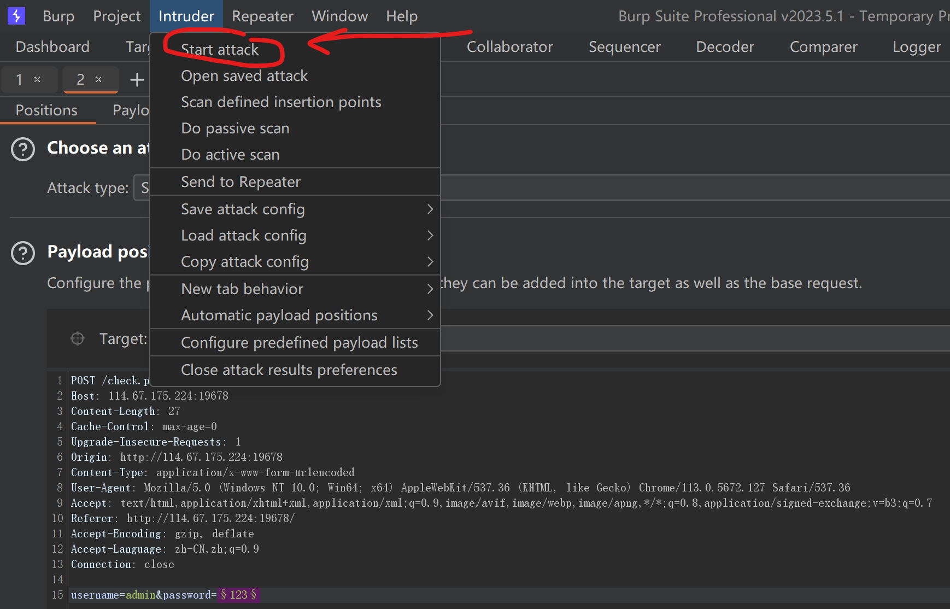Close Intruder tab 1

pyautogui.click(x=37, y=79)
